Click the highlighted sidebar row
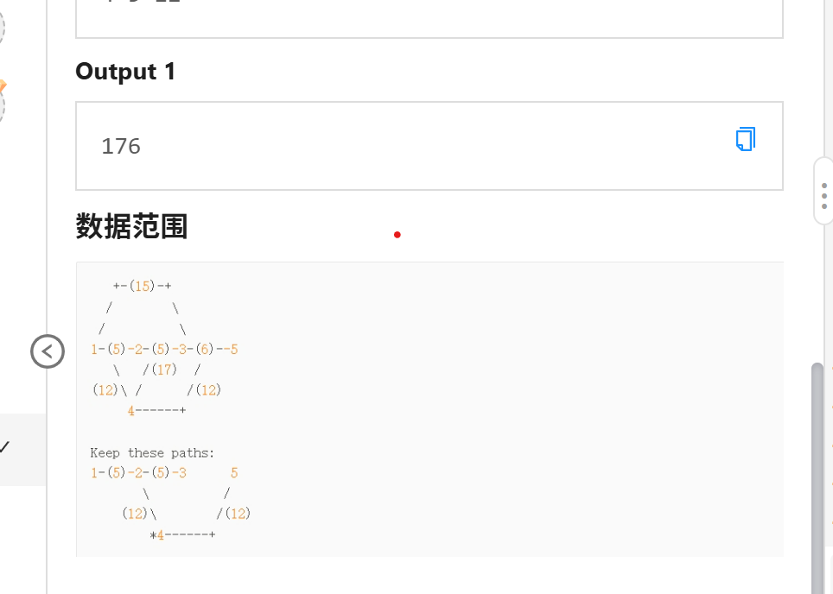 (22, 449)
